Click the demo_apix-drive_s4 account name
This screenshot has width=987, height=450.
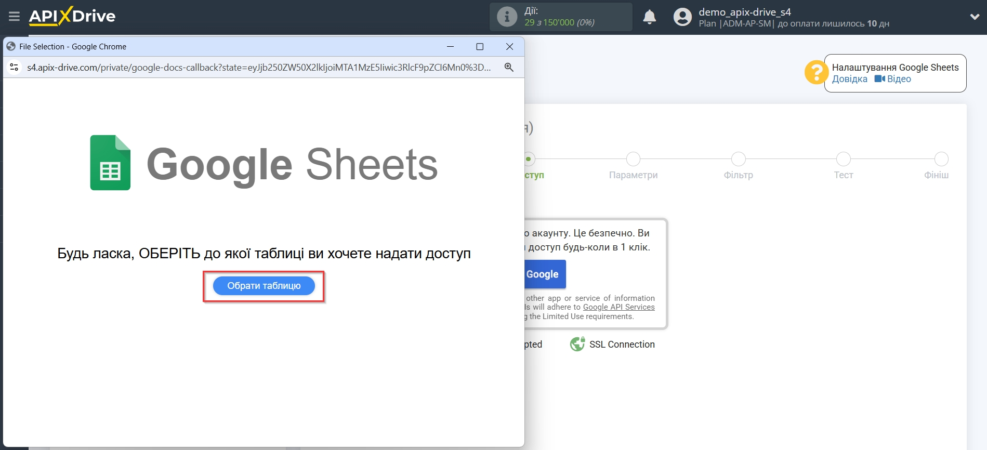744,12
